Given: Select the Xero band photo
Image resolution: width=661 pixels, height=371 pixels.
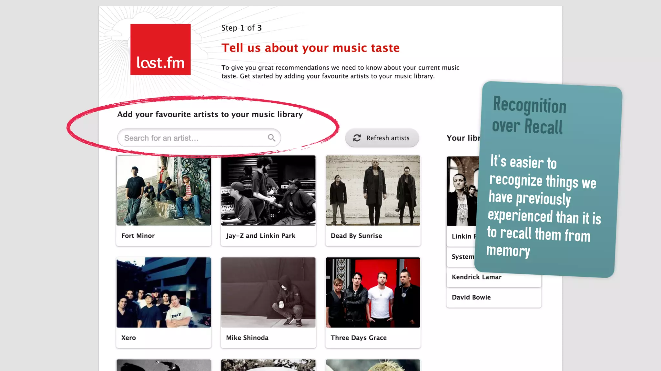Looking at the screenshot, I should [x=164, y=292].
